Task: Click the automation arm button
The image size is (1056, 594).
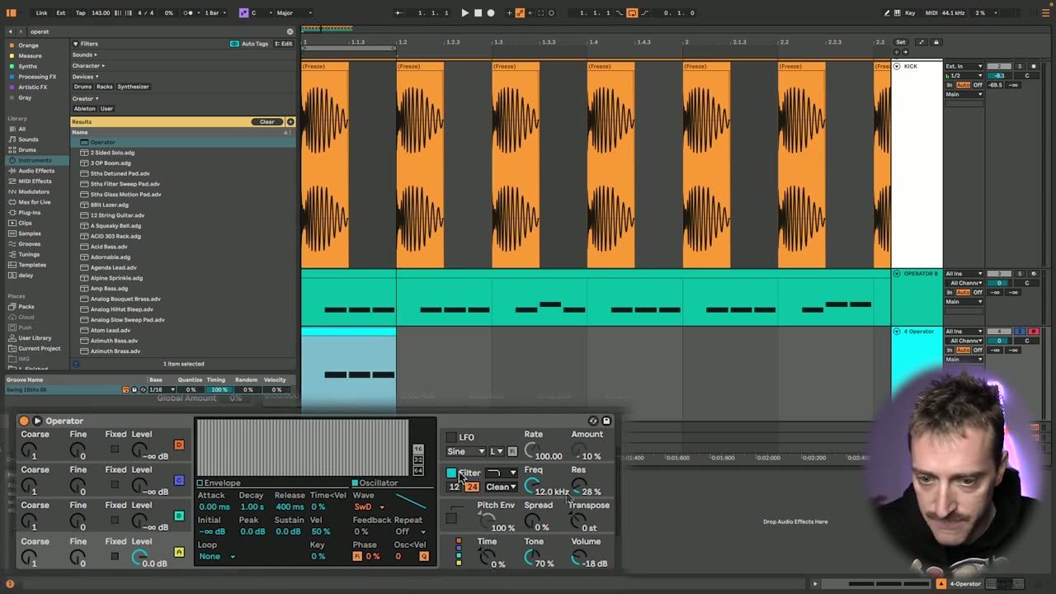Action: pos(520,12)
